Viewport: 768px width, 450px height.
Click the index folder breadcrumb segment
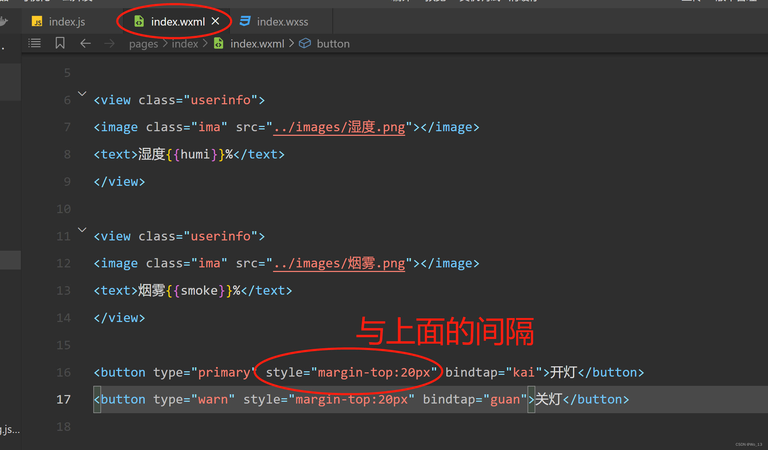pos(185,44)
